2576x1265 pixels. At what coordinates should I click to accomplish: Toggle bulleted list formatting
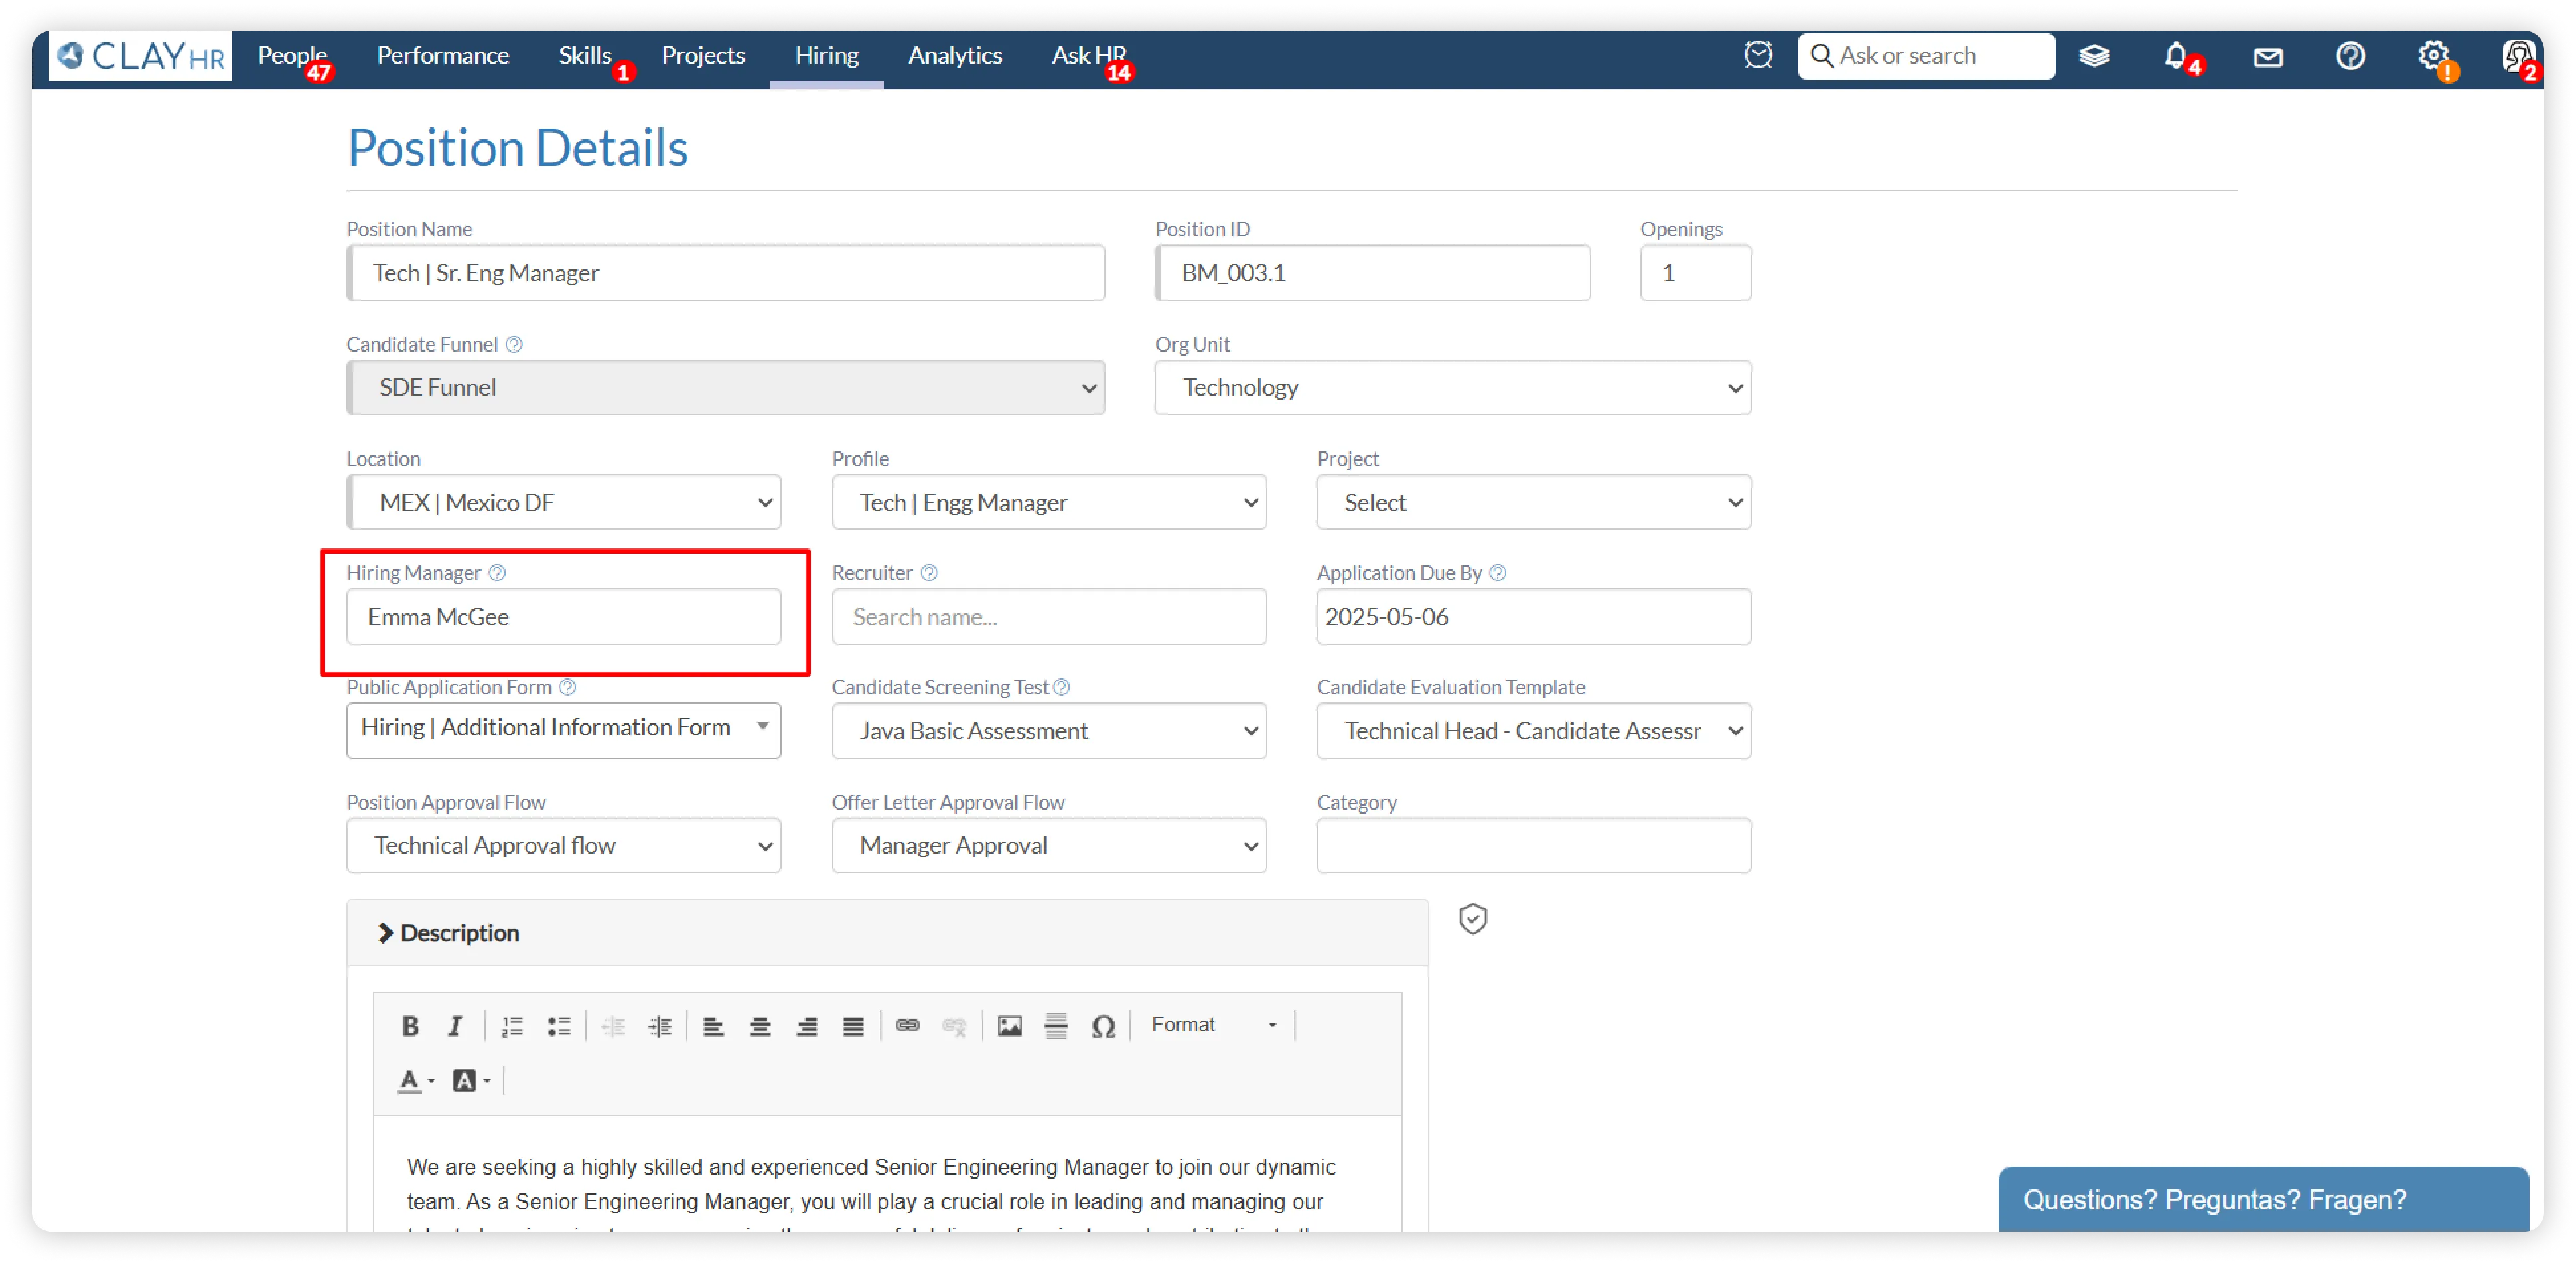coord(558,1026)
